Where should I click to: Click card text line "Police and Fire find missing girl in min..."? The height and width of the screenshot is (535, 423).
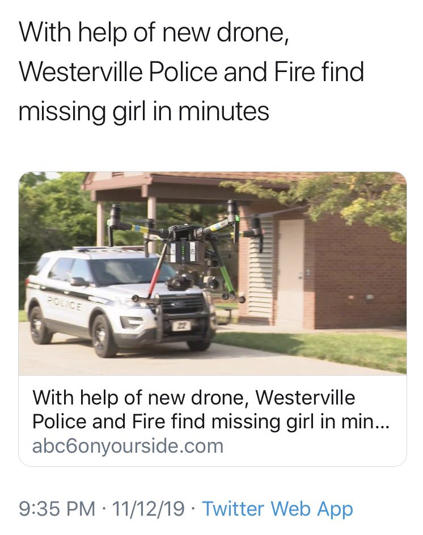click(210, 422)
